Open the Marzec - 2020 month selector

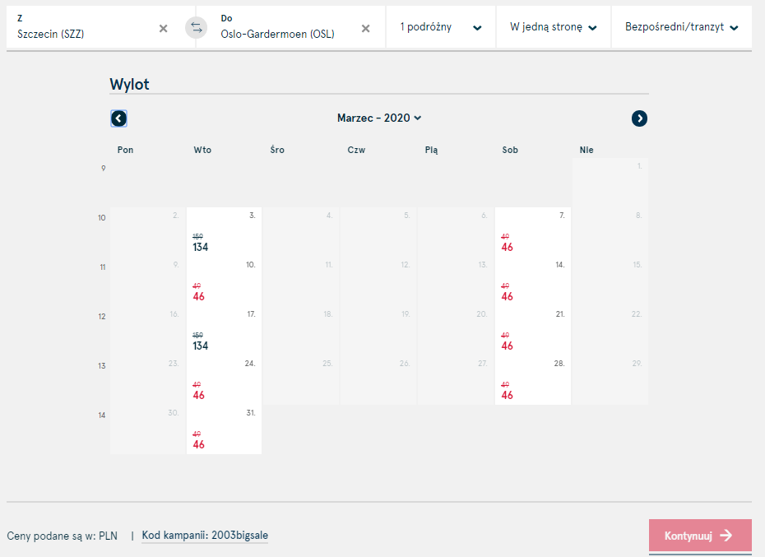pyautogui.click(x=379, y=118)
